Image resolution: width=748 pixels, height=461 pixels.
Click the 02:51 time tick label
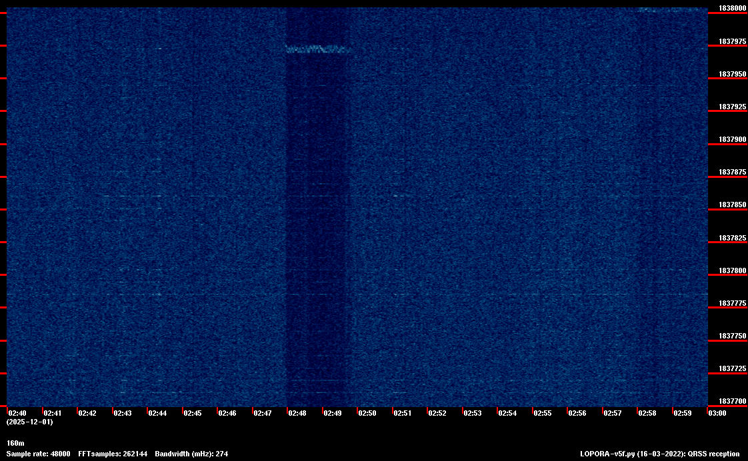(x=402, y=413)
